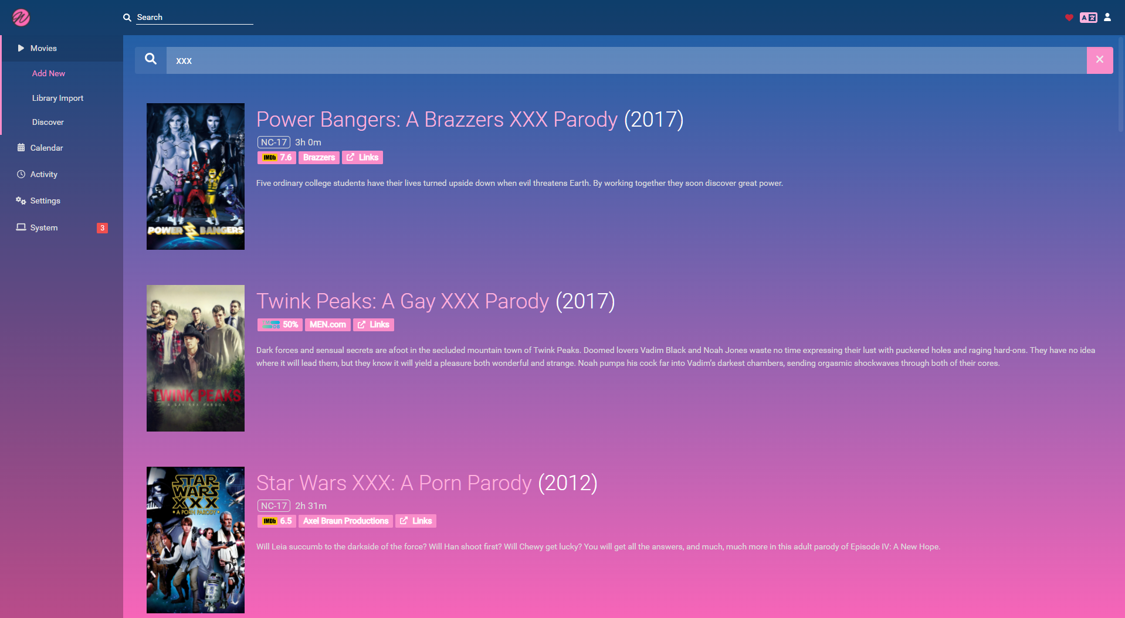Click the IMDb 6.5 rating badge

276,521
